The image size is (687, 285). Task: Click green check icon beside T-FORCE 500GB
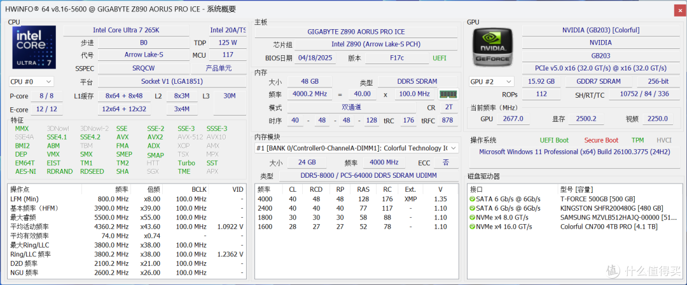tap(472, 199)
